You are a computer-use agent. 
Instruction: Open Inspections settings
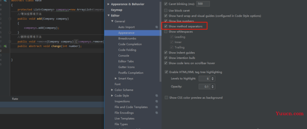[x=122, y=101]
